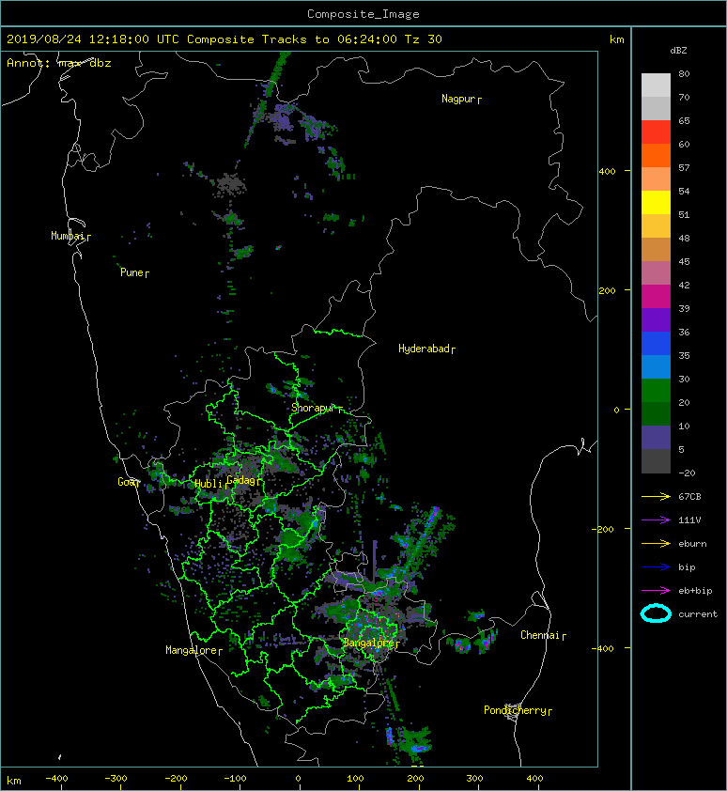Click the -300 tick on horizontal axis
The width and height of the screenshot is (727, 791).
pos(116,779)
